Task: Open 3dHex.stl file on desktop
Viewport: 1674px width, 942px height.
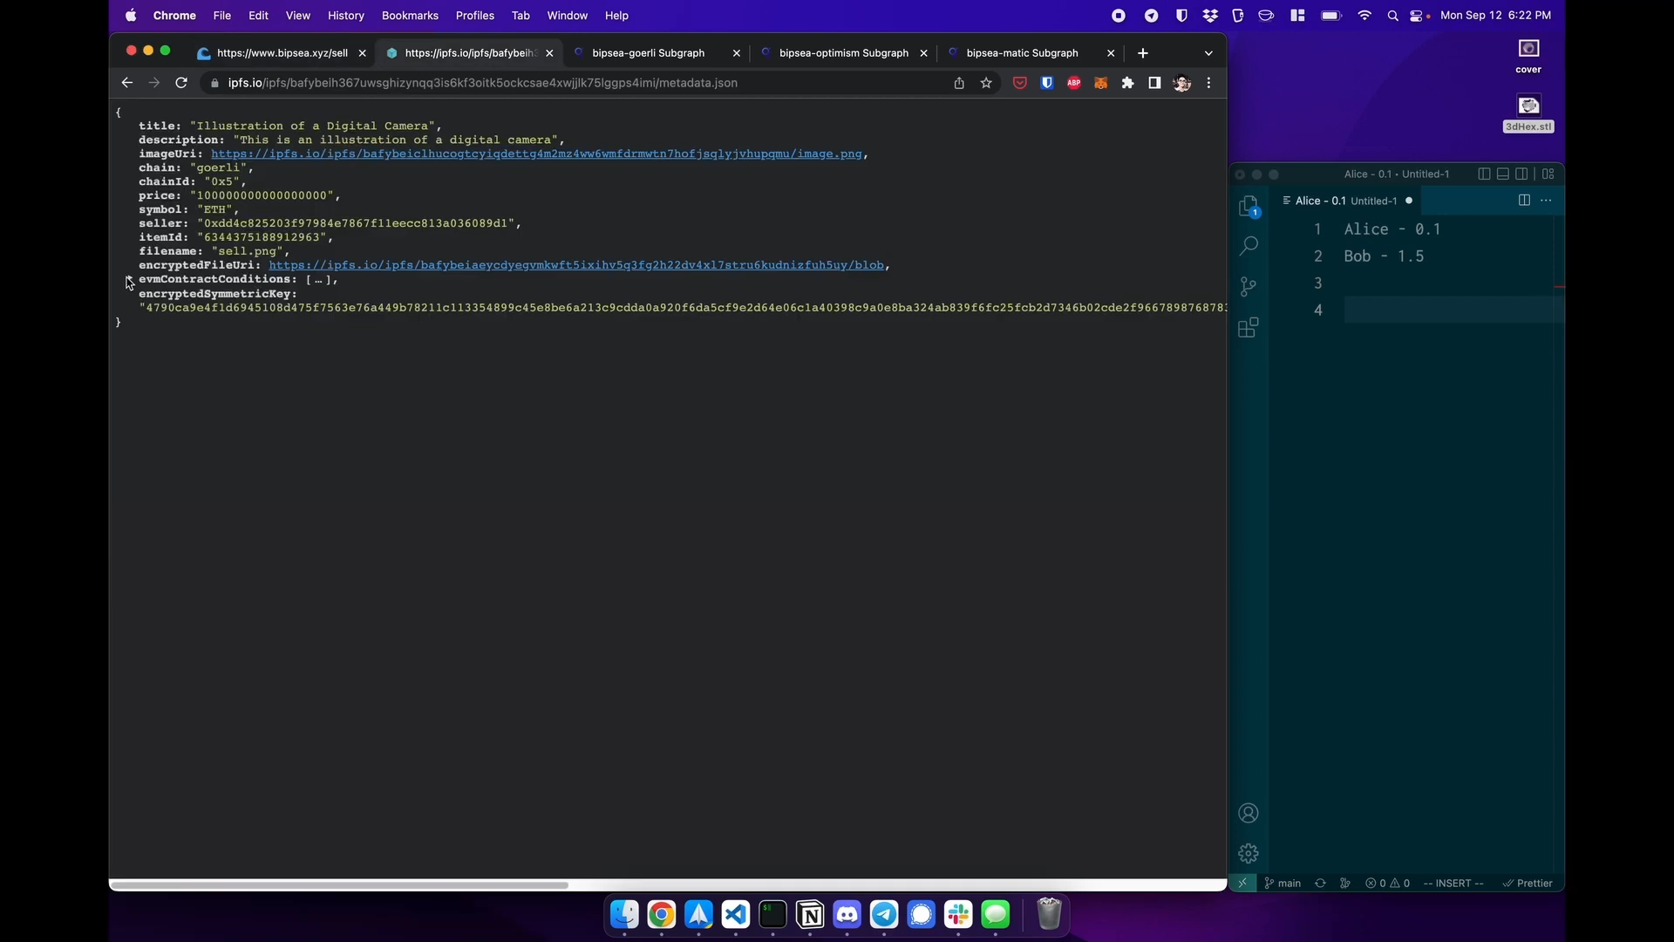Action: click(x=1528, y=113)
